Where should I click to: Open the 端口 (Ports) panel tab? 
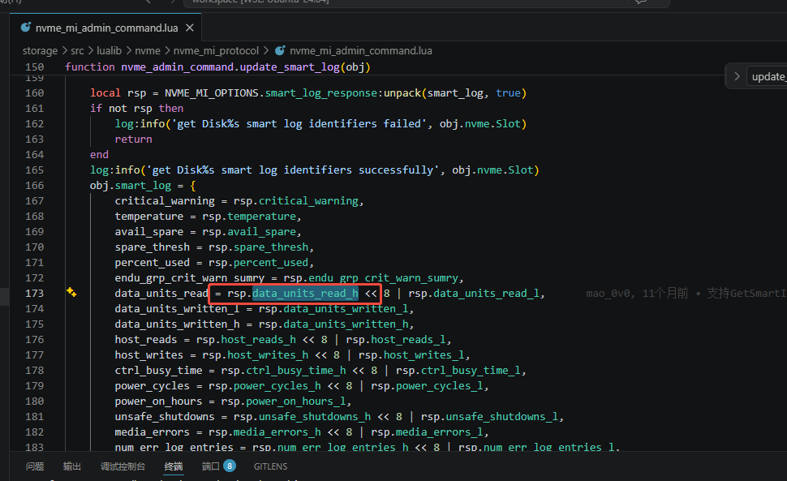point(210,466)
